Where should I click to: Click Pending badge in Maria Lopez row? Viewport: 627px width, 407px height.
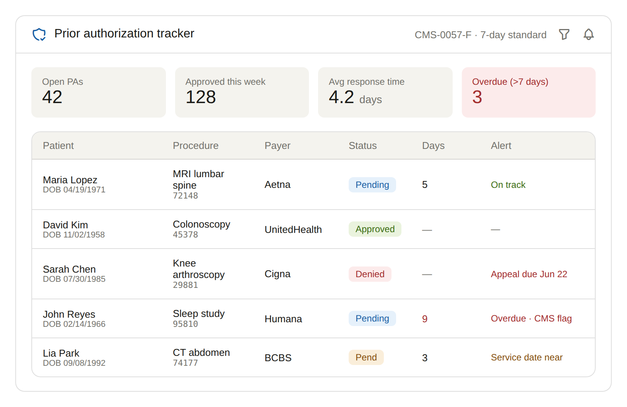click(x=372, y=185)
